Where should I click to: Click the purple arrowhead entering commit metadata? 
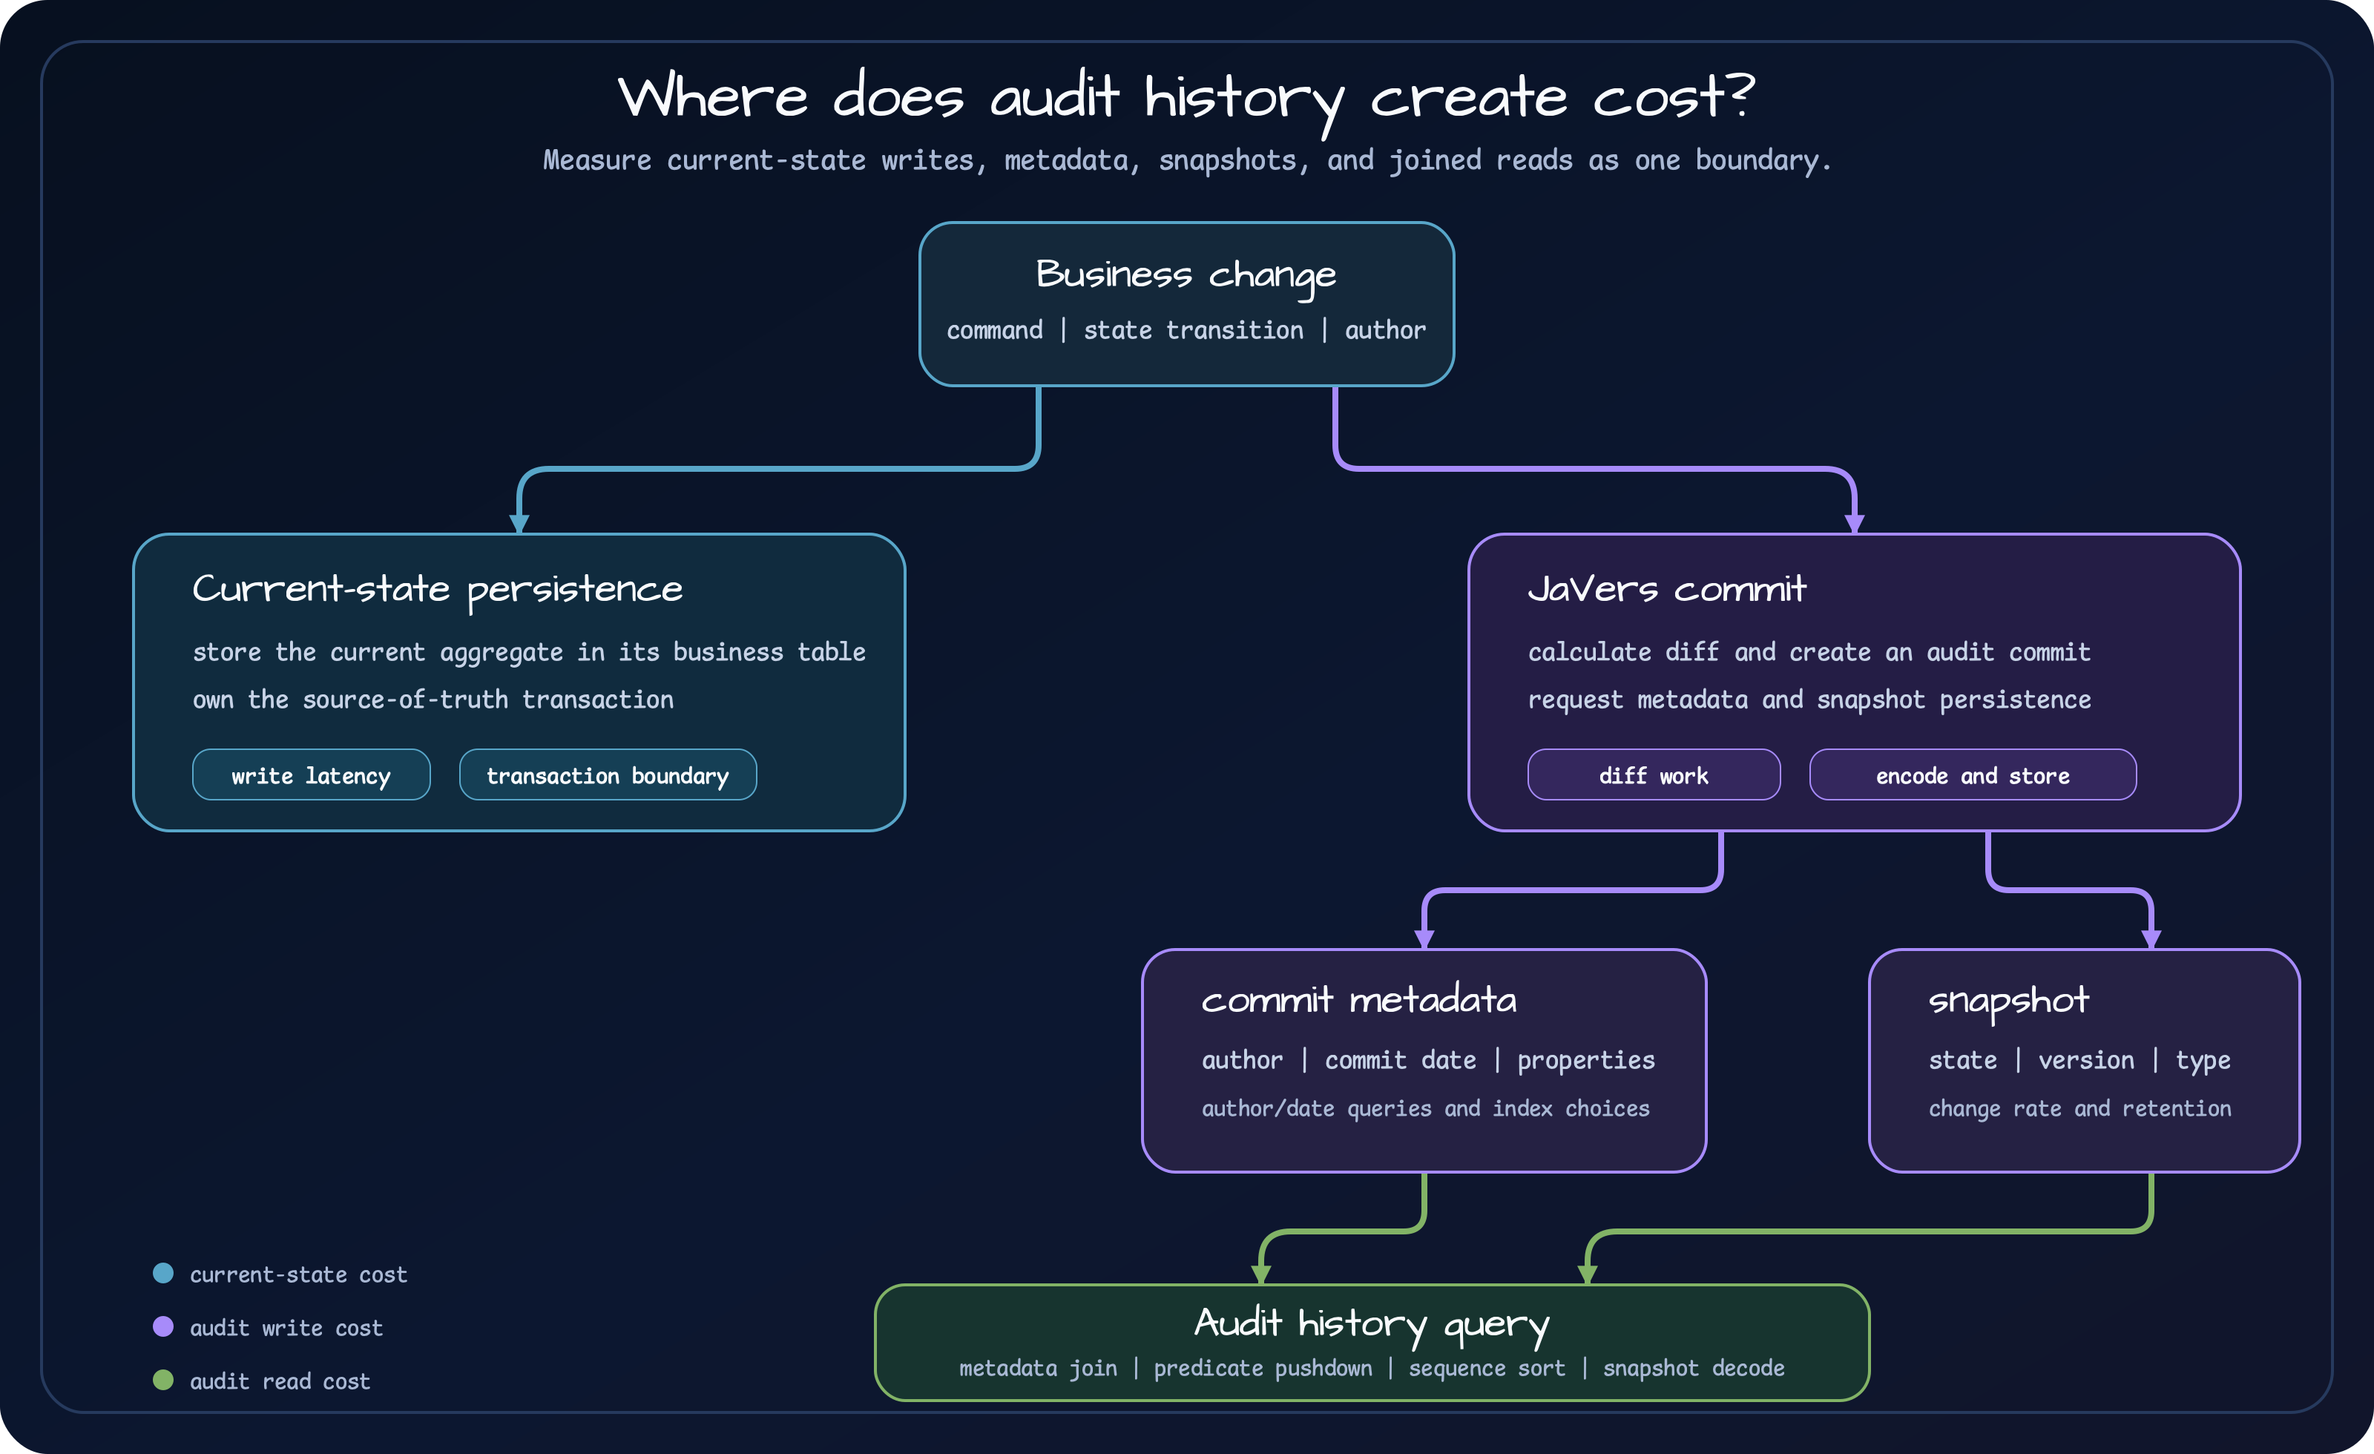click(x=1425, y=939)
